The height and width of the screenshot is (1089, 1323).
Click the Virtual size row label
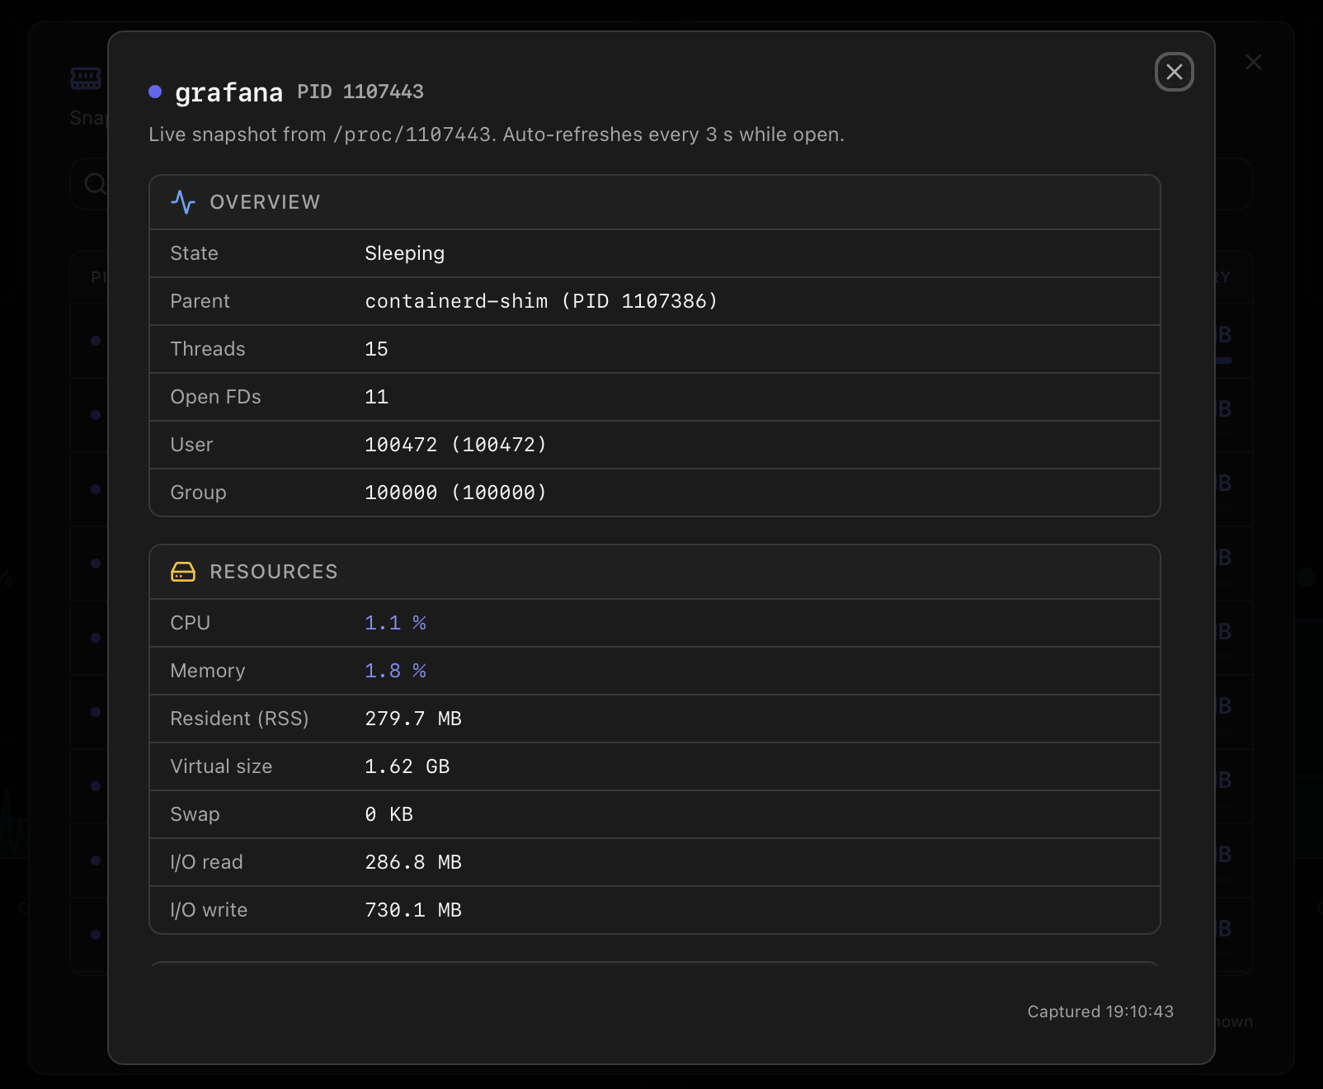click(x=221, y=766)
